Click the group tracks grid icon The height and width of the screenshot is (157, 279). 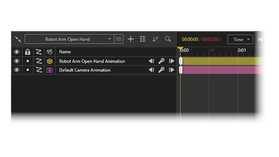(x=143, y=39)
